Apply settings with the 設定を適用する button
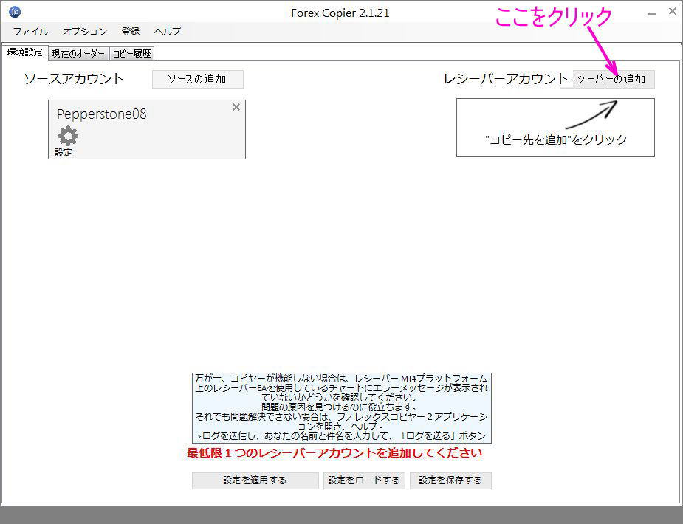This screenshot has width=683, height=524. click(255, 480)
